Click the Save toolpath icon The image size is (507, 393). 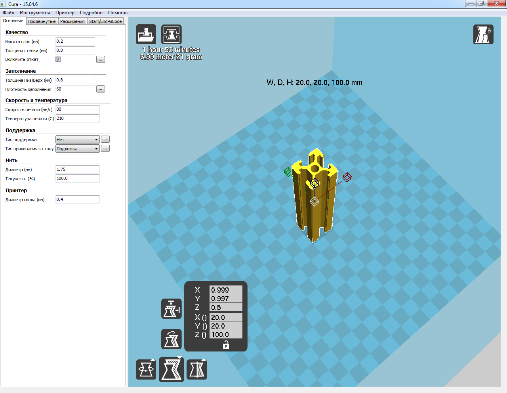[172, 34]
